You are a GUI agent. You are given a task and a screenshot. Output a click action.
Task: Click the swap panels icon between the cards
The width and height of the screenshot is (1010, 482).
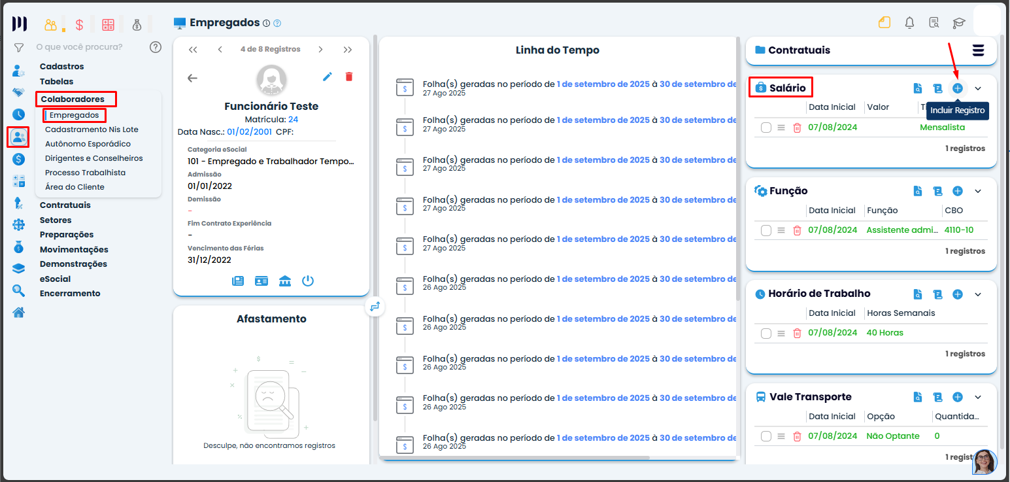click(x=375, y=306)
